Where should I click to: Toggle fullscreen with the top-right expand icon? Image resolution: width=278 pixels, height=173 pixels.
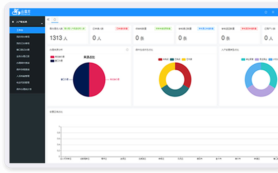pyautogui.click(x=273, y=12)
